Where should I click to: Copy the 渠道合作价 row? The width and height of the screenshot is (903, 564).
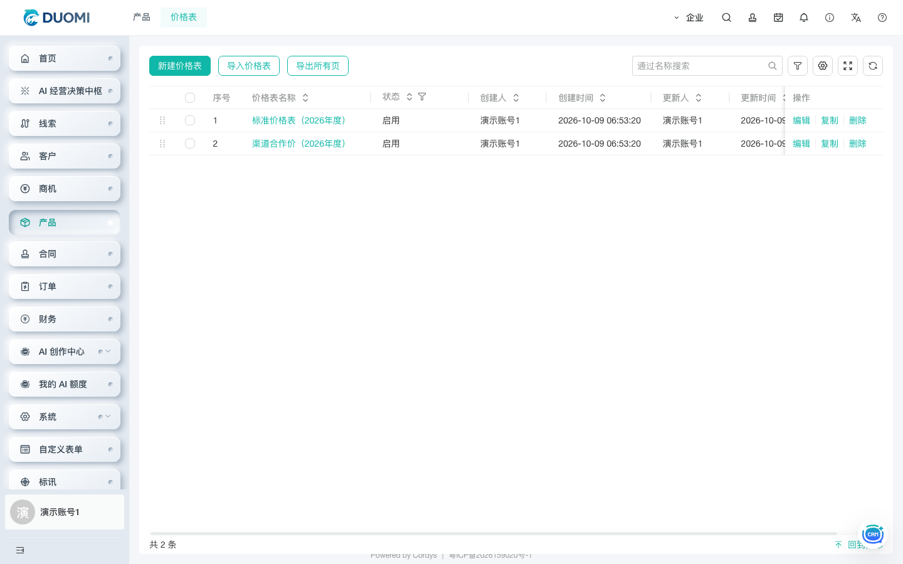(x=830, y=144)
